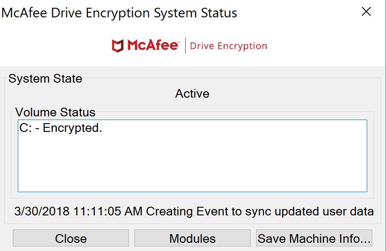Close the window with the X button
Screen dimensions: 386x251
tap(366, 12)
